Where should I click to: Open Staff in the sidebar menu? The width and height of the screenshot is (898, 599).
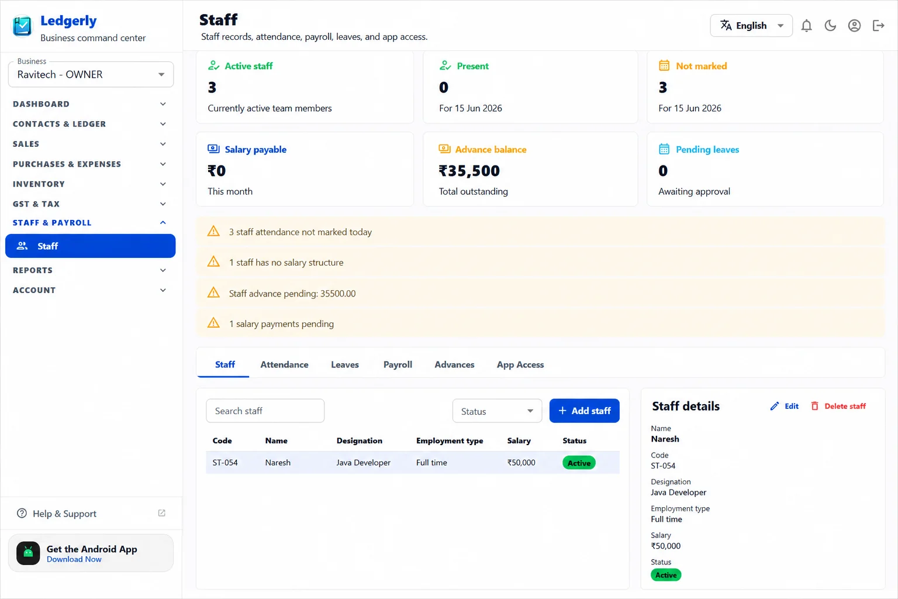tap(90, 246)
